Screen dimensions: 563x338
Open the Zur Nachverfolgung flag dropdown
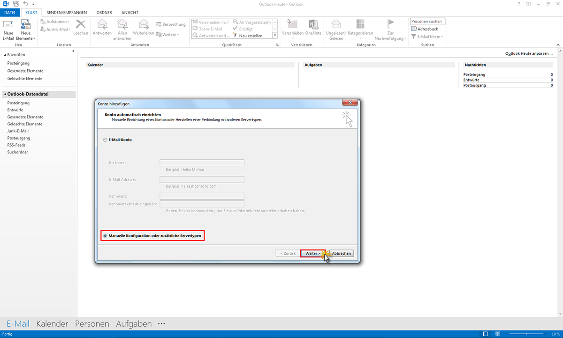[x=391, y=29]
